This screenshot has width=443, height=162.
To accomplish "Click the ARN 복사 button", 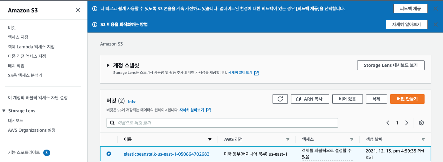I will pyautogui.click(x=310, y=99).
